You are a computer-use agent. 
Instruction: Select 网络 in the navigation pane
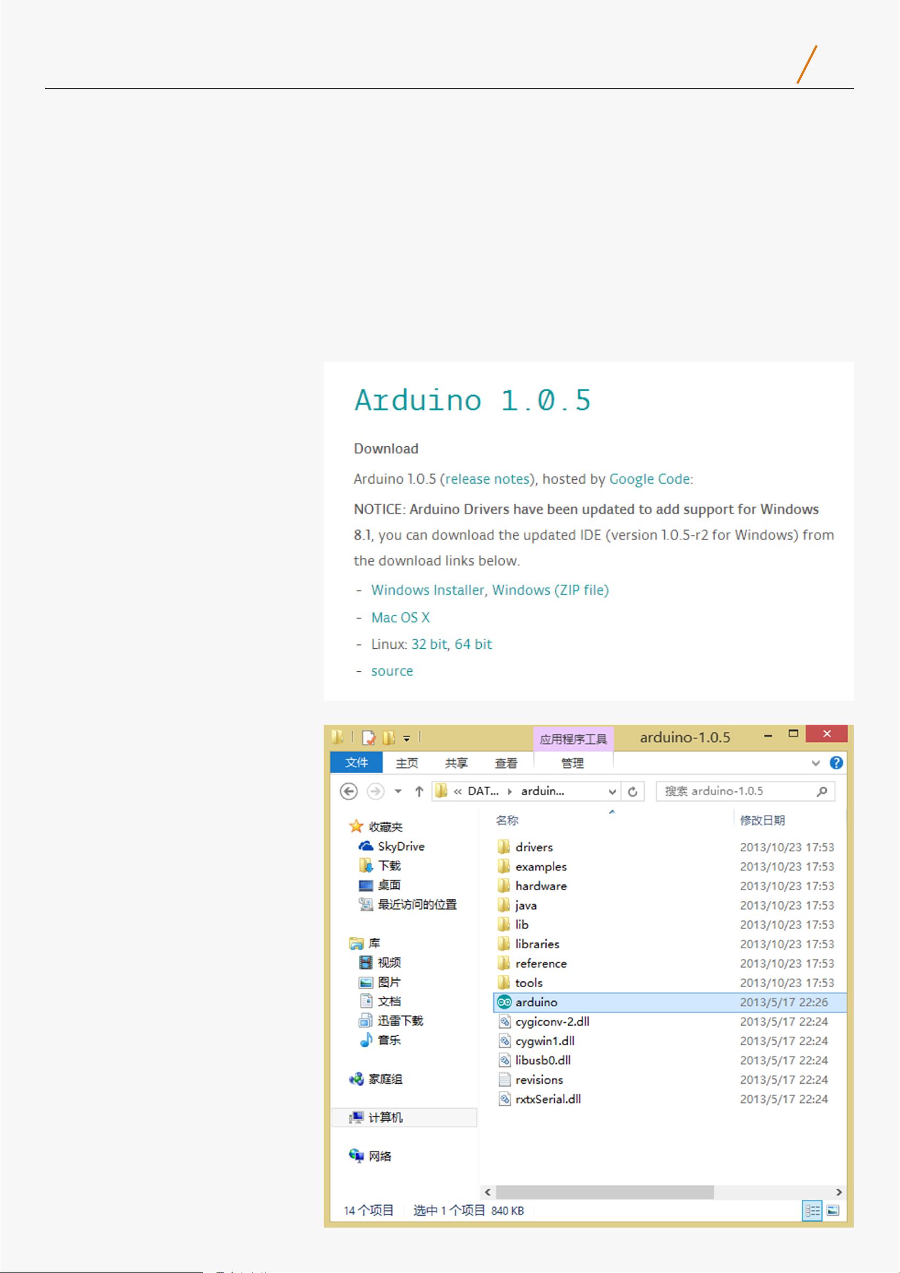[380, 1156]
